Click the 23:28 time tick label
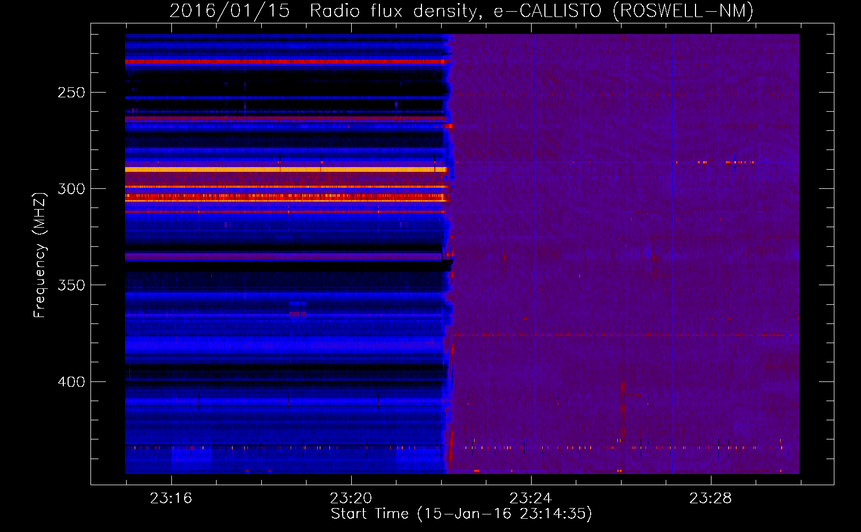 [x=710, y=498]
